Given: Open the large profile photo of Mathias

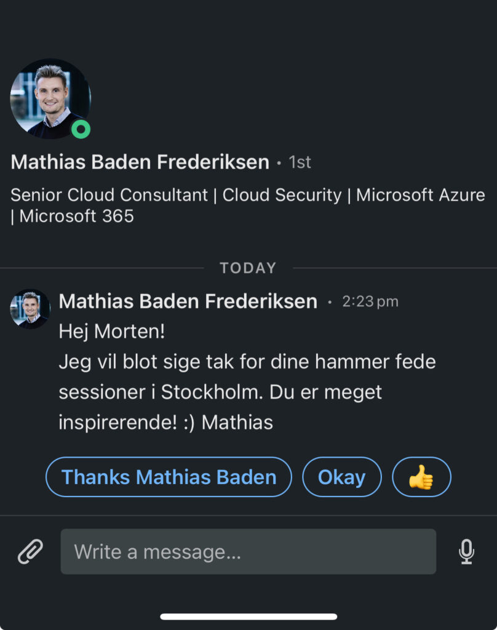Looking at the screenshot, I should pos(50,99).
